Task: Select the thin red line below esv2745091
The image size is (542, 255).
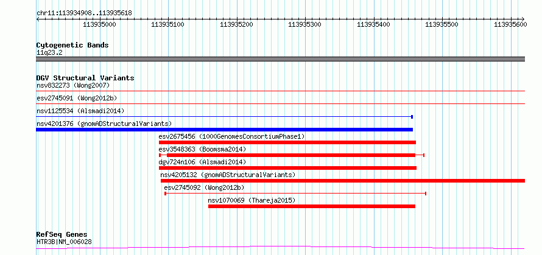Action: 280,103
